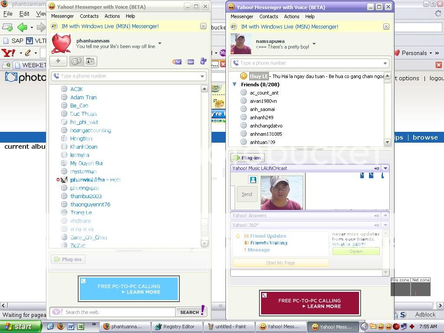Switch to the messenger list view button
444x333 pixels.
coord(76,61)
